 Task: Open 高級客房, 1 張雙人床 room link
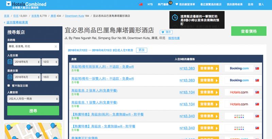pos(94,103)
